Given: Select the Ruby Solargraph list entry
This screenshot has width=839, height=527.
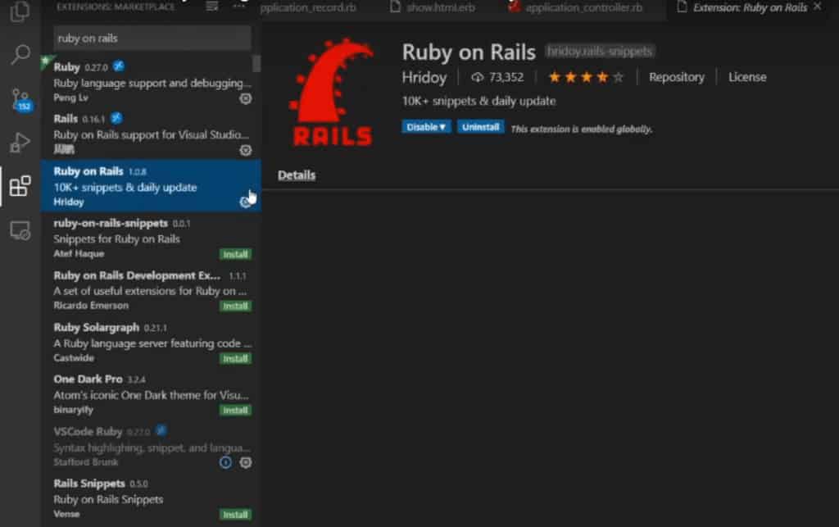Looking at the screenshot, I should point(151,342).
